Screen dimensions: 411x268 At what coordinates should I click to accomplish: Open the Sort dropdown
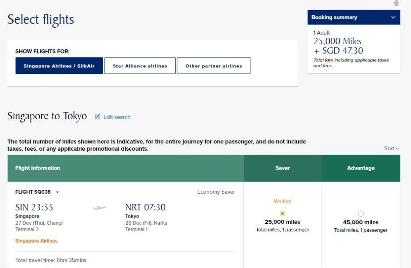click(390, 148)
